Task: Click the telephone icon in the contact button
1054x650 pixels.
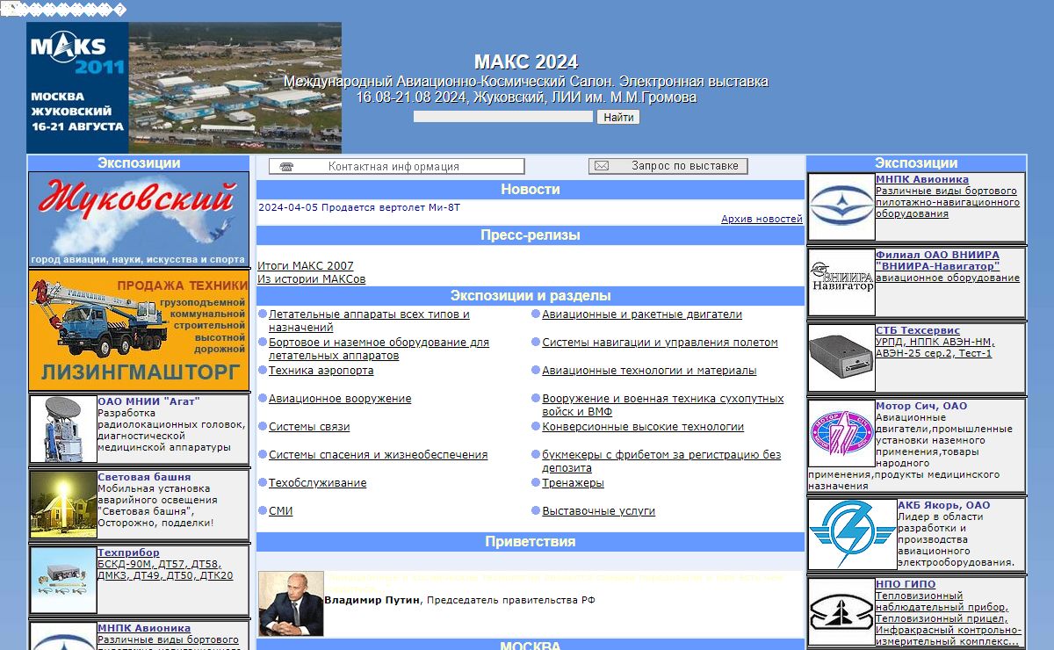Action: click(286, 166)
